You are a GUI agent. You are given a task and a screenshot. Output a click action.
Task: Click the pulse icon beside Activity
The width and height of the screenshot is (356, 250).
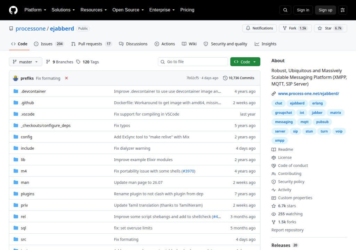point(274,190)
